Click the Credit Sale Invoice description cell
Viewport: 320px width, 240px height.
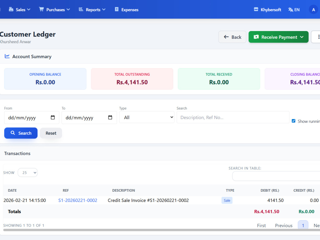click(148, 200)
